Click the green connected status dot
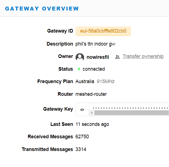Image resolution: width=169 pixels, height=167 pixels. [79, 69]
